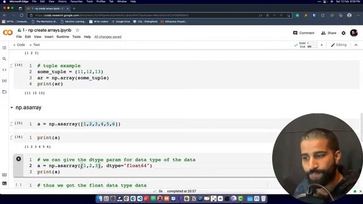Run the dtype param code cell
Screen dimensions: 363x204
point(19,159)
